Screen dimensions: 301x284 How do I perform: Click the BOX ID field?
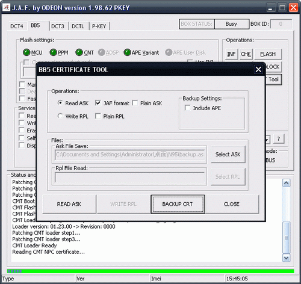(281, 24)
